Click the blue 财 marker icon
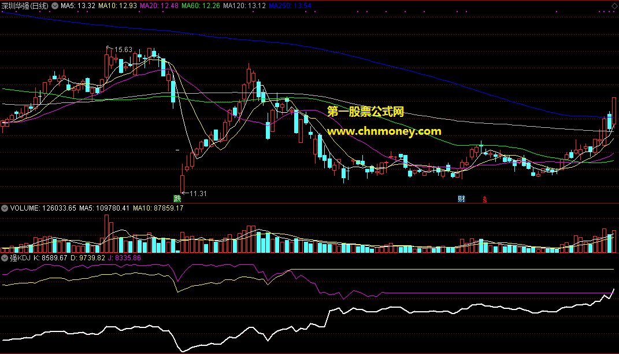Image resolution: width=619 pixels, height=354 pixels. (x=461, y=199)
